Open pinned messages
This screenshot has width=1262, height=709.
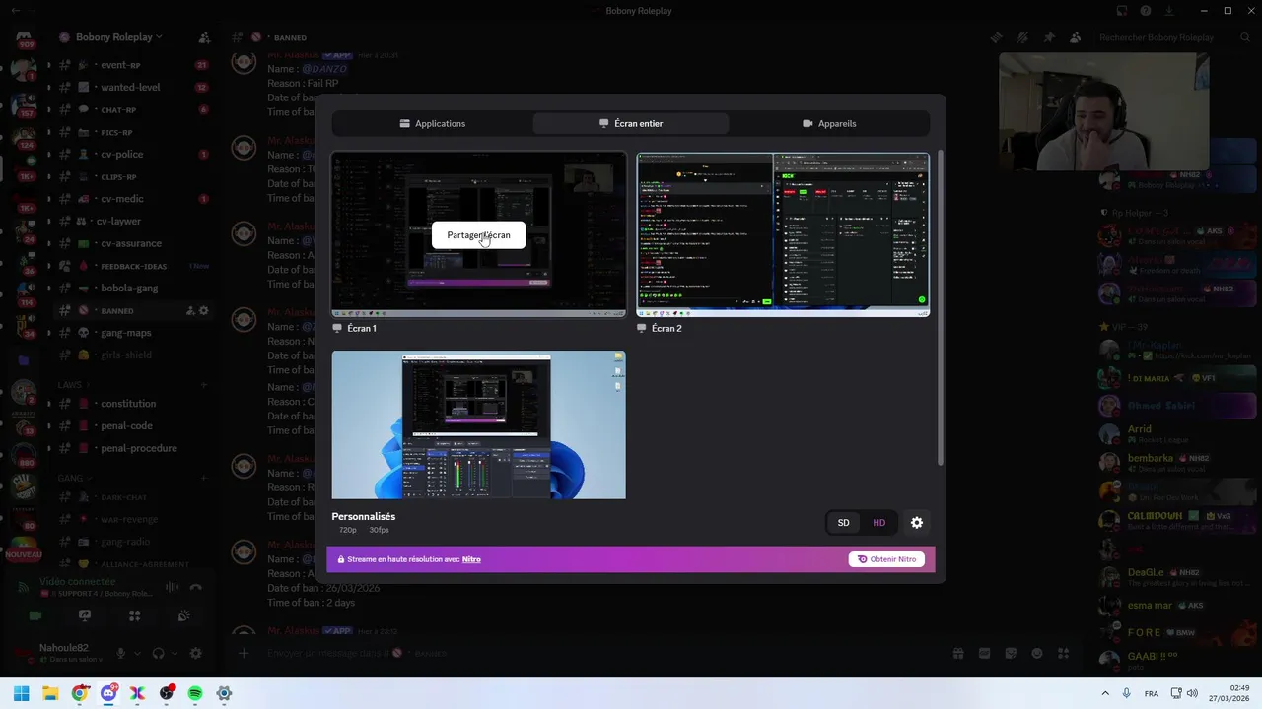[x=1049, y=37]
